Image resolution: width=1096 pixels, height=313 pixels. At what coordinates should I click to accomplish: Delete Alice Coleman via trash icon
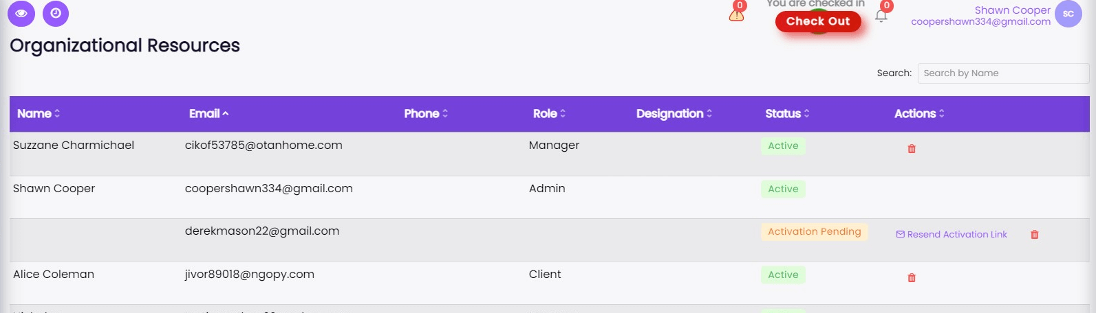click(x=912, y=278)
